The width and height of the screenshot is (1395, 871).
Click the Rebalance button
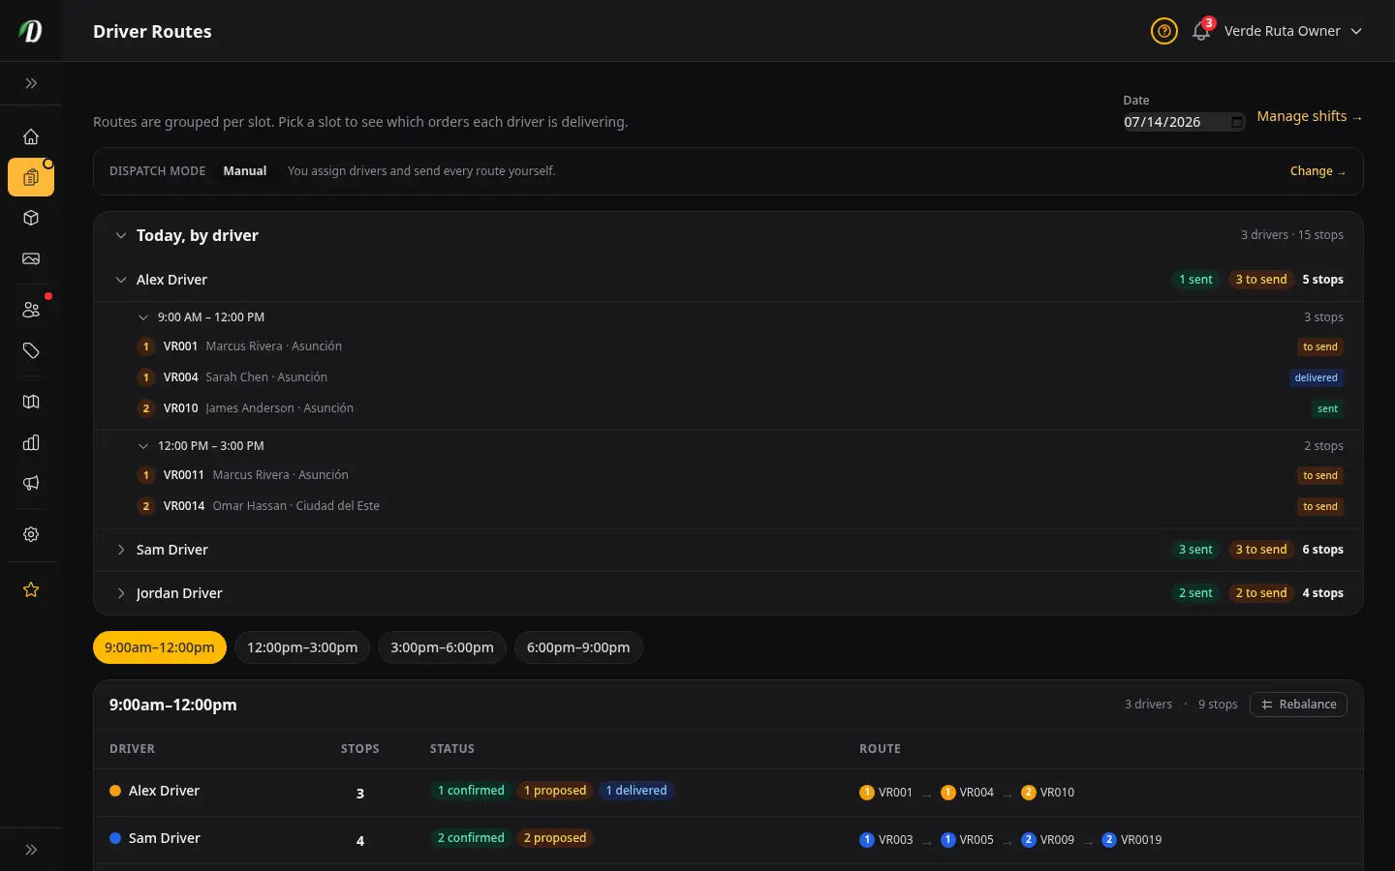coord(1298,705)
